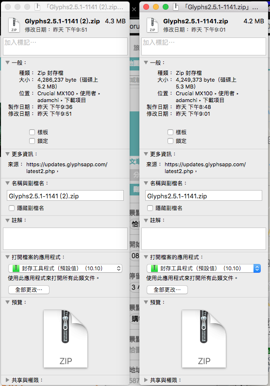This screenshot has width=270, height=386.
Task: Toggle 隱藏副檔名 checkbox in left window
Action: pos(12,208)
